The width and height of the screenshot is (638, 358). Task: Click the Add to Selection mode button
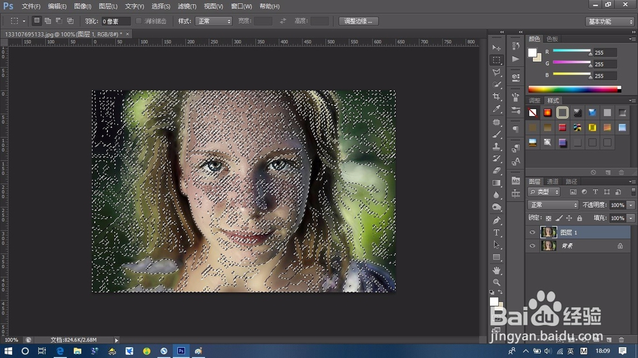click(x=48, y=21)
